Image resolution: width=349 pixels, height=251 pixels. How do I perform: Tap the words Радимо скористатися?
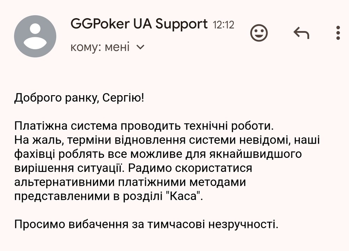[190, 168]
